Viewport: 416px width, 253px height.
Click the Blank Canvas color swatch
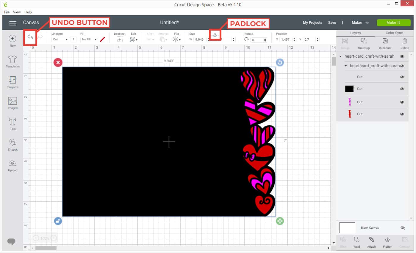click(x=347, y=228)
